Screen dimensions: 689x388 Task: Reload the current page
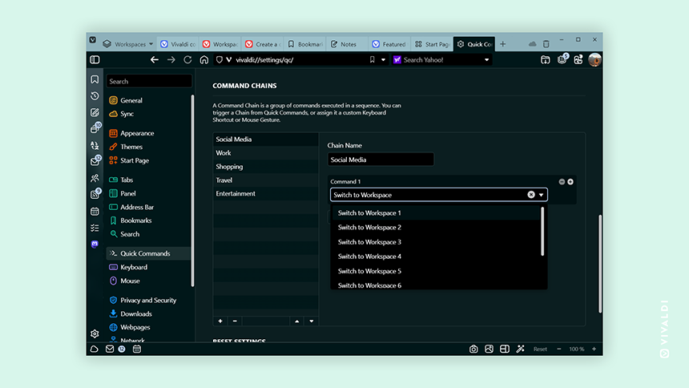point(187,60)
